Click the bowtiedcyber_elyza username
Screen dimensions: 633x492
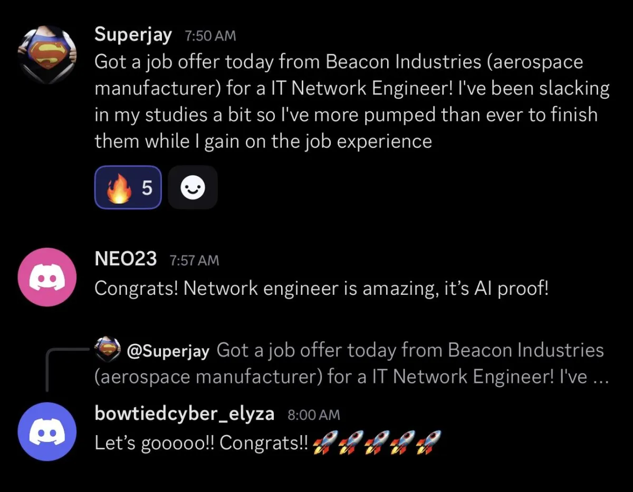pos(184,413)
